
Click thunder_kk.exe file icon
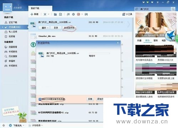coord(33,36)
